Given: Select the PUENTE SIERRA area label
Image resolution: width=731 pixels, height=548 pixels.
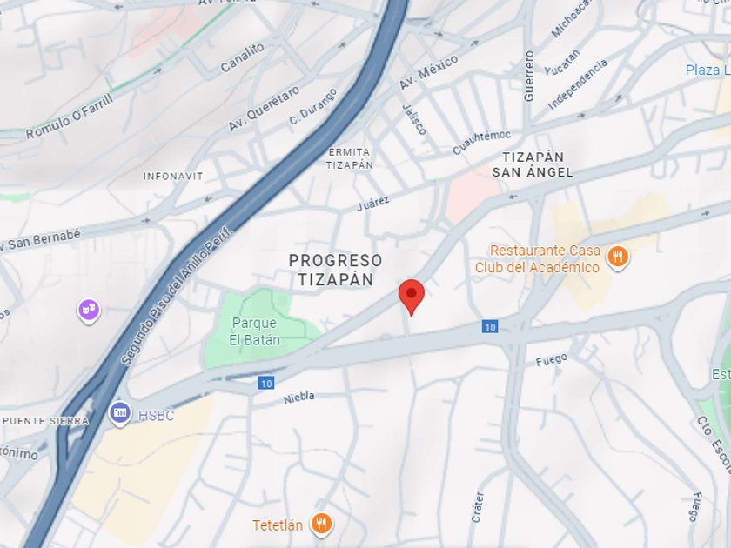Looking at the screenshot, I should click(45, 421).
